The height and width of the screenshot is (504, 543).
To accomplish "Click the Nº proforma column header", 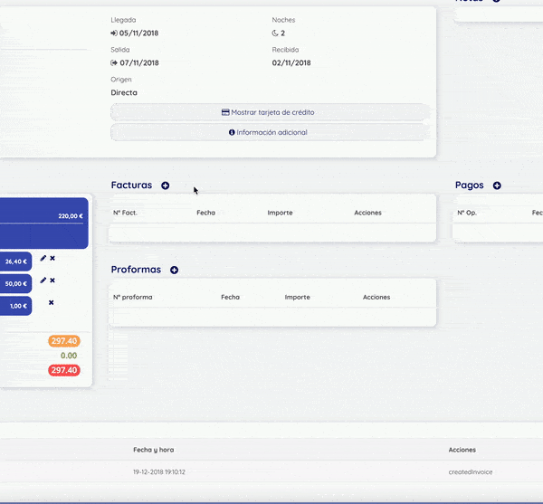I will click(x=133, y=297).
